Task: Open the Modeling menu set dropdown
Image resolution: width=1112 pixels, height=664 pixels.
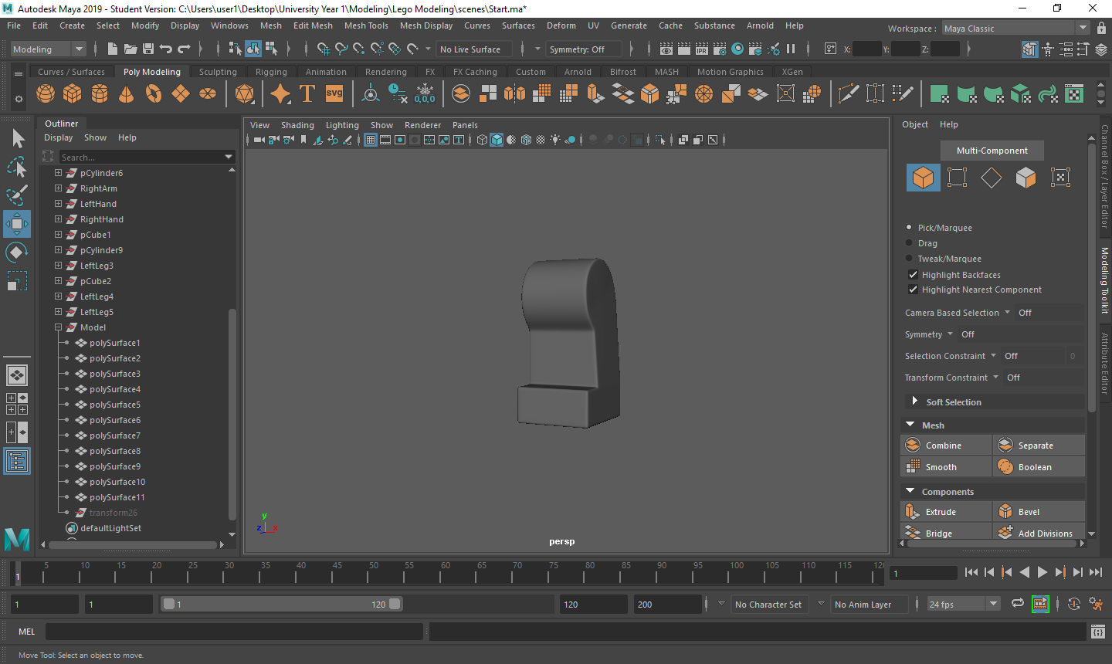Action: point(48,49)
